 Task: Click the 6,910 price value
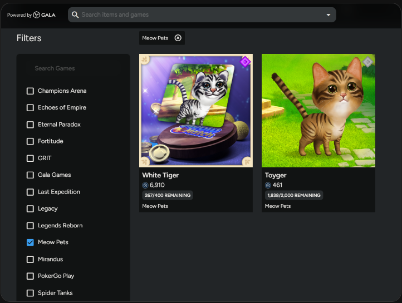pyautogui.click(x=157, y=185)
